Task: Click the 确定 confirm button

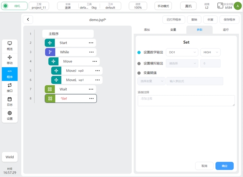Action: click(224, 166)
